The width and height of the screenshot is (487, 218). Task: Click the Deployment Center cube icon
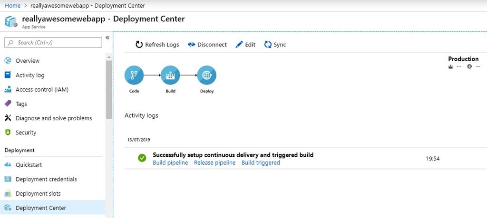[8, 208]
